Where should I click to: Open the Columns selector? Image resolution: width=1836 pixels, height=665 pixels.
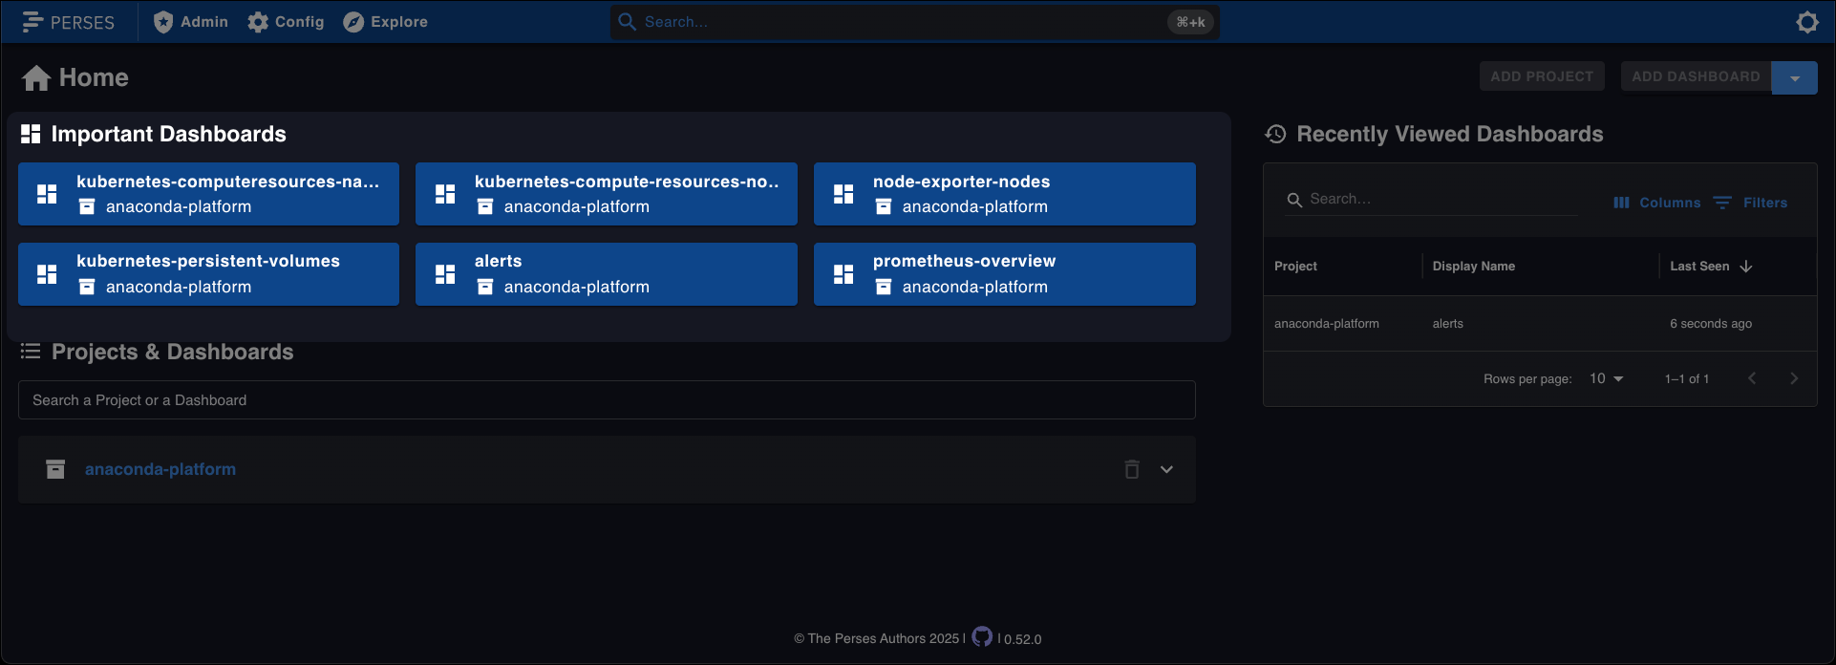pos(1656,203)
